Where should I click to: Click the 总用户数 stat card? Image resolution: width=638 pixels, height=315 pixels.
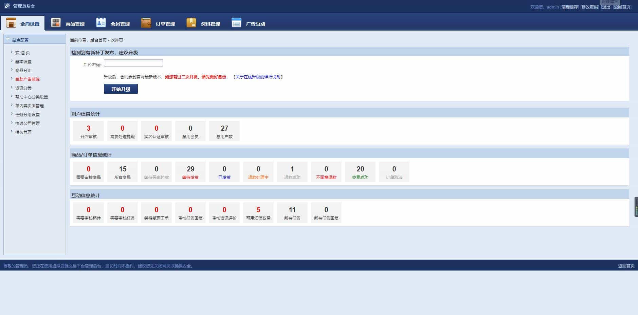tap(224, 131)
